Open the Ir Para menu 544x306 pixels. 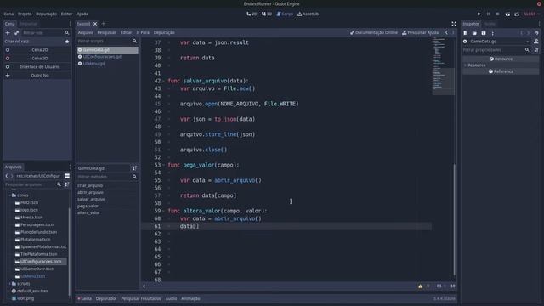pyautogui.click(x=143, y=32)
